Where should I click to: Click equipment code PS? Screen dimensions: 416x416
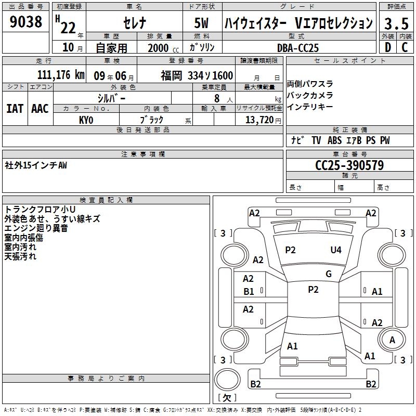[371, 140]
